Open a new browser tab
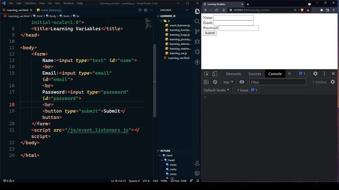339x190 pixels. (x=248, y=4)
